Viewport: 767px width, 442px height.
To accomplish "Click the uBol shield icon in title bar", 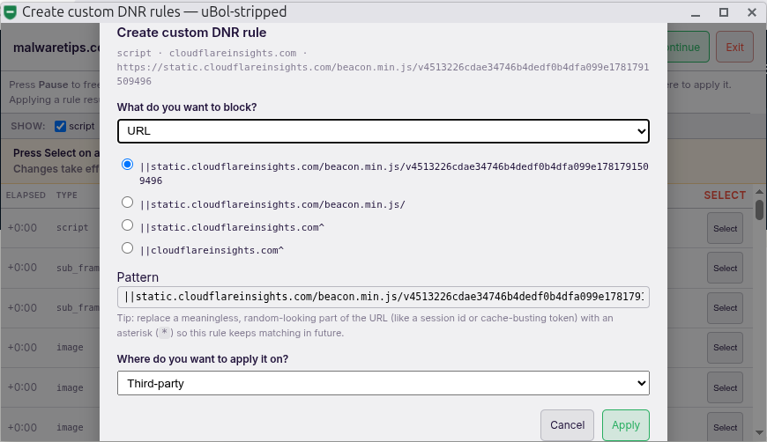I will pos(11,12).
